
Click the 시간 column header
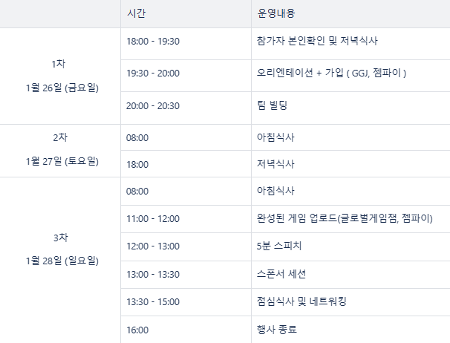pyautogui.click(x=137, y=13)
